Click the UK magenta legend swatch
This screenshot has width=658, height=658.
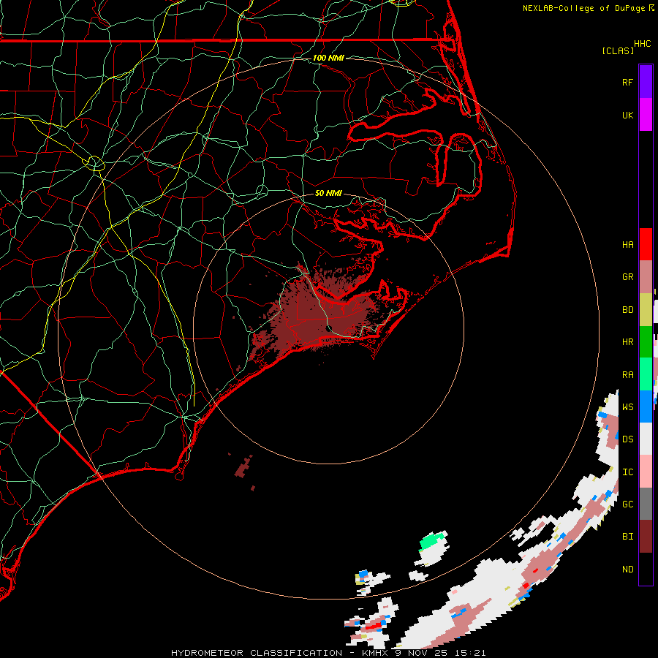coord(646,115)
